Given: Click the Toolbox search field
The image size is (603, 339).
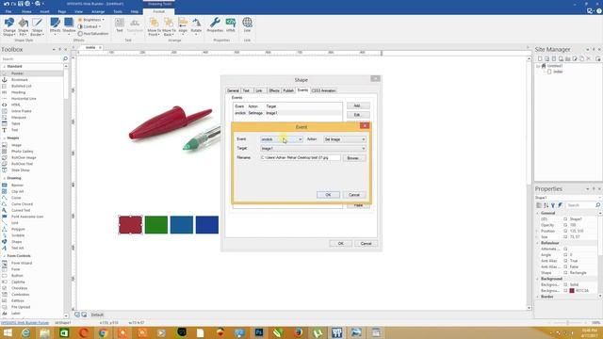Looking at the screenshot, I should pyautogui.click(x=31, y=58).
